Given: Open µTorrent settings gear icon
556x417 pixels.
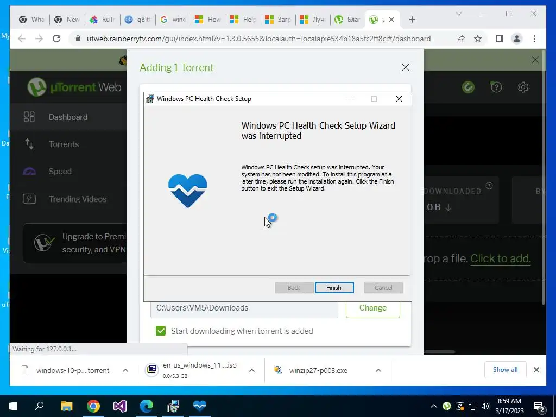Looking at the screenshot, I should (x=523, y=87).
